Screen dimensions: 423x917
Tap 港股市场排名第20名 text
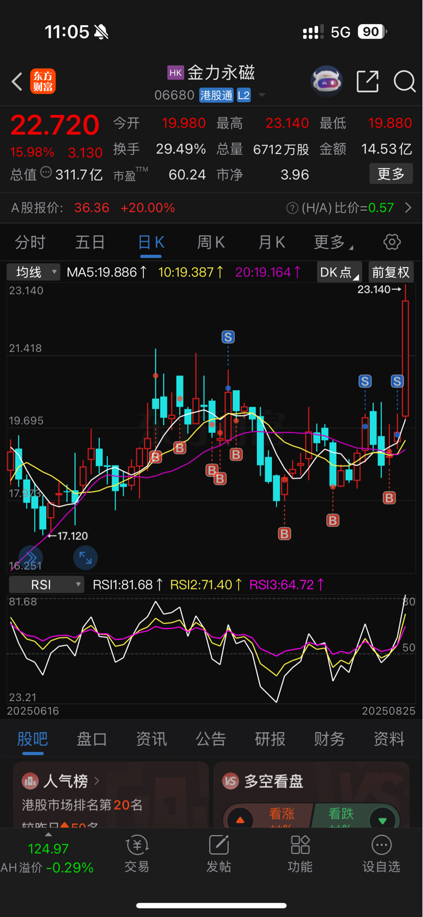[83, 805]
